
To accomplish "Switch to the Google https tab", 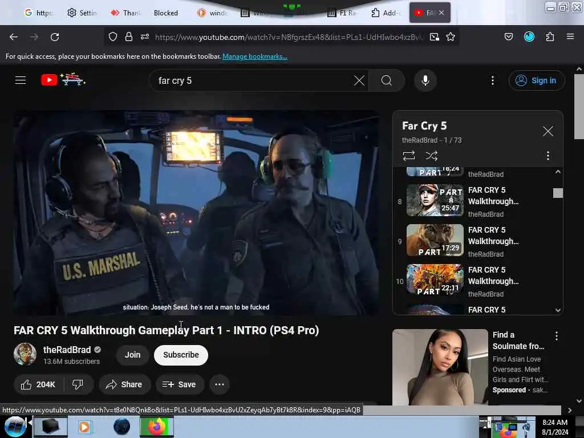I will point(38,13).
